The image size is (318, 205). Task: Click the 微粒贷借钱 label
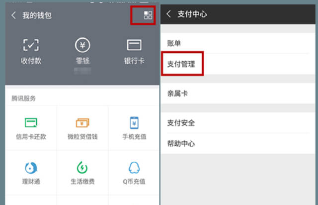82,137
